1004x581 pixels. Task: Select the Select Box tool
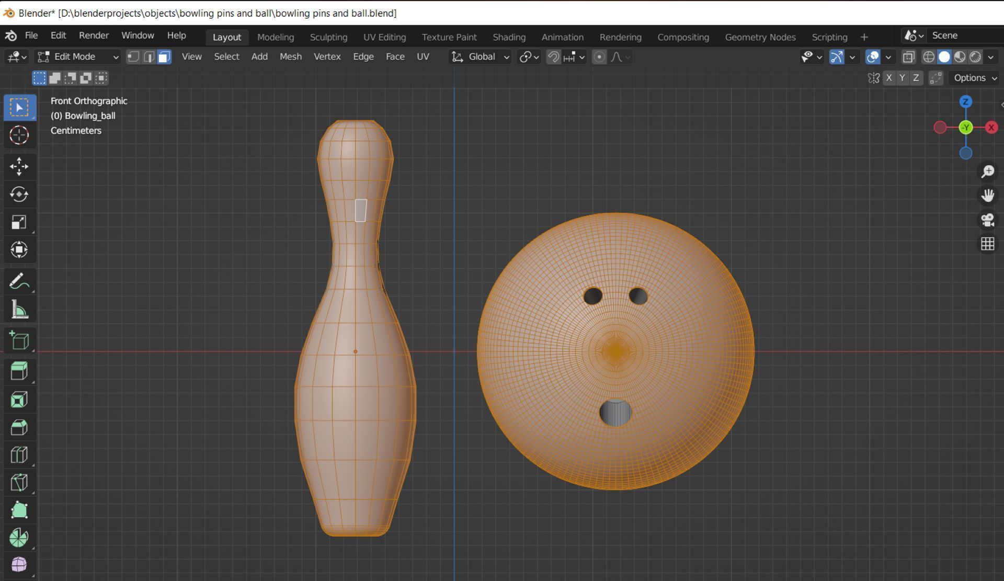19,108
